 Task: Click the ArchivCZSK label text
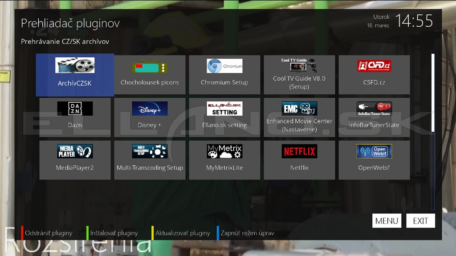coord(75,83)
